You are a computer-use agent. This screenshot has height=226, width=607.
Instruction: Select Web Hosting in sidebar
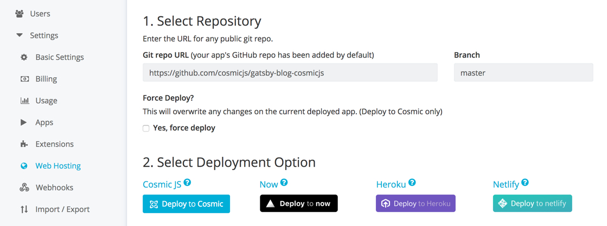58,166
